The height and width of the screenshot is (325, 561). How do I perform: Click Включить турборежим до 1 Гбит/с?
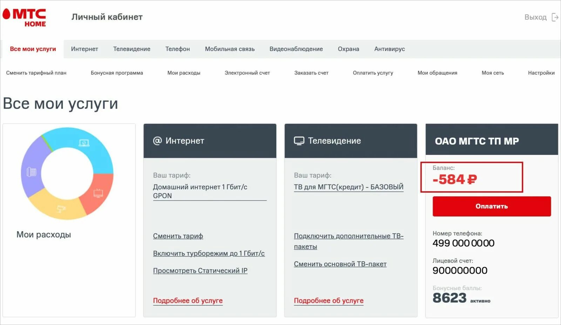point(209,253)
